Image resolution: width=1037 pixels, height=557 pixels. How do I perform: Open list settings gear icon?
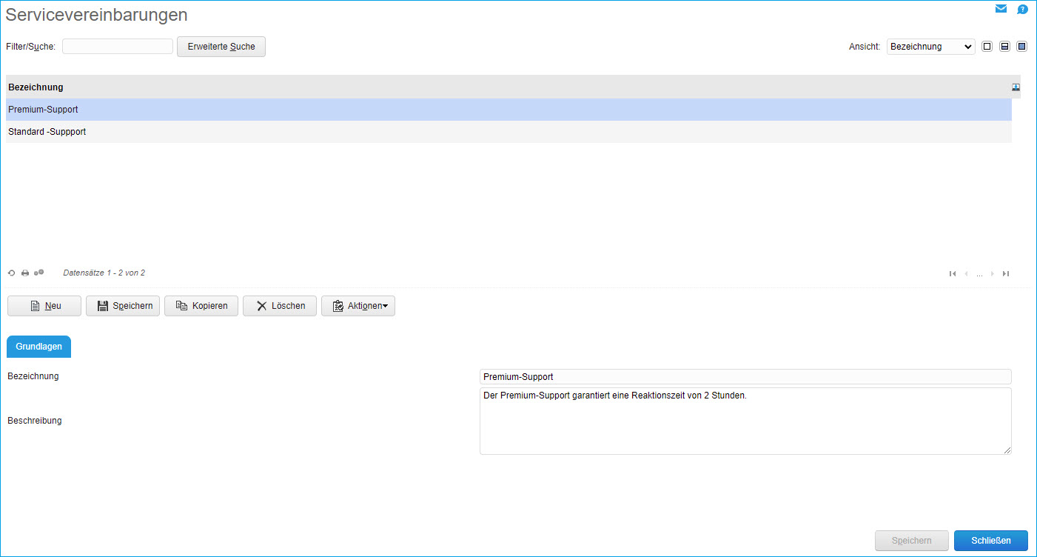[x=39, y=273]
